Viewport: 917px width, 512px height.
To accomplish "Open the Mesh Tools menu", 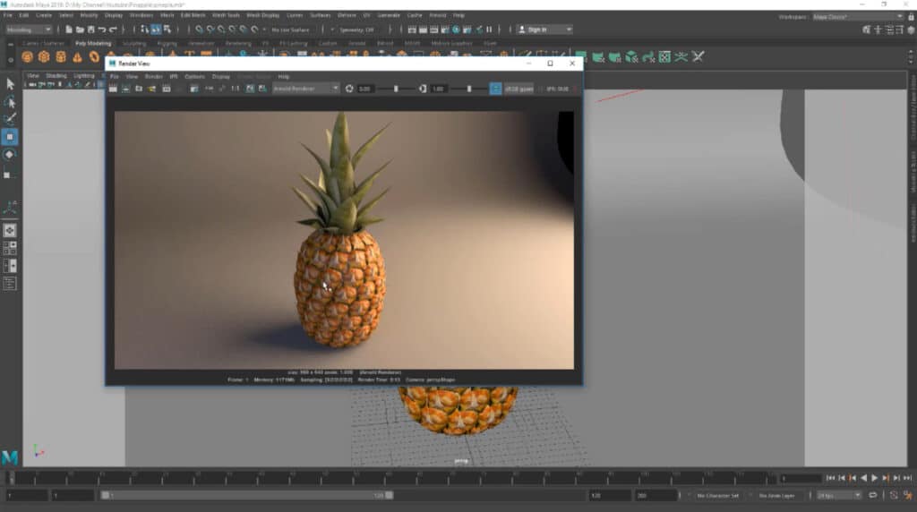I will click(x=225, y=15).
